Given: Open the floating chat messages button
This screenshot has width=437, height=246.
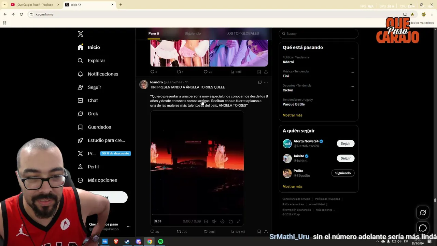Looking at the screenshot, I should pos(423,228).
